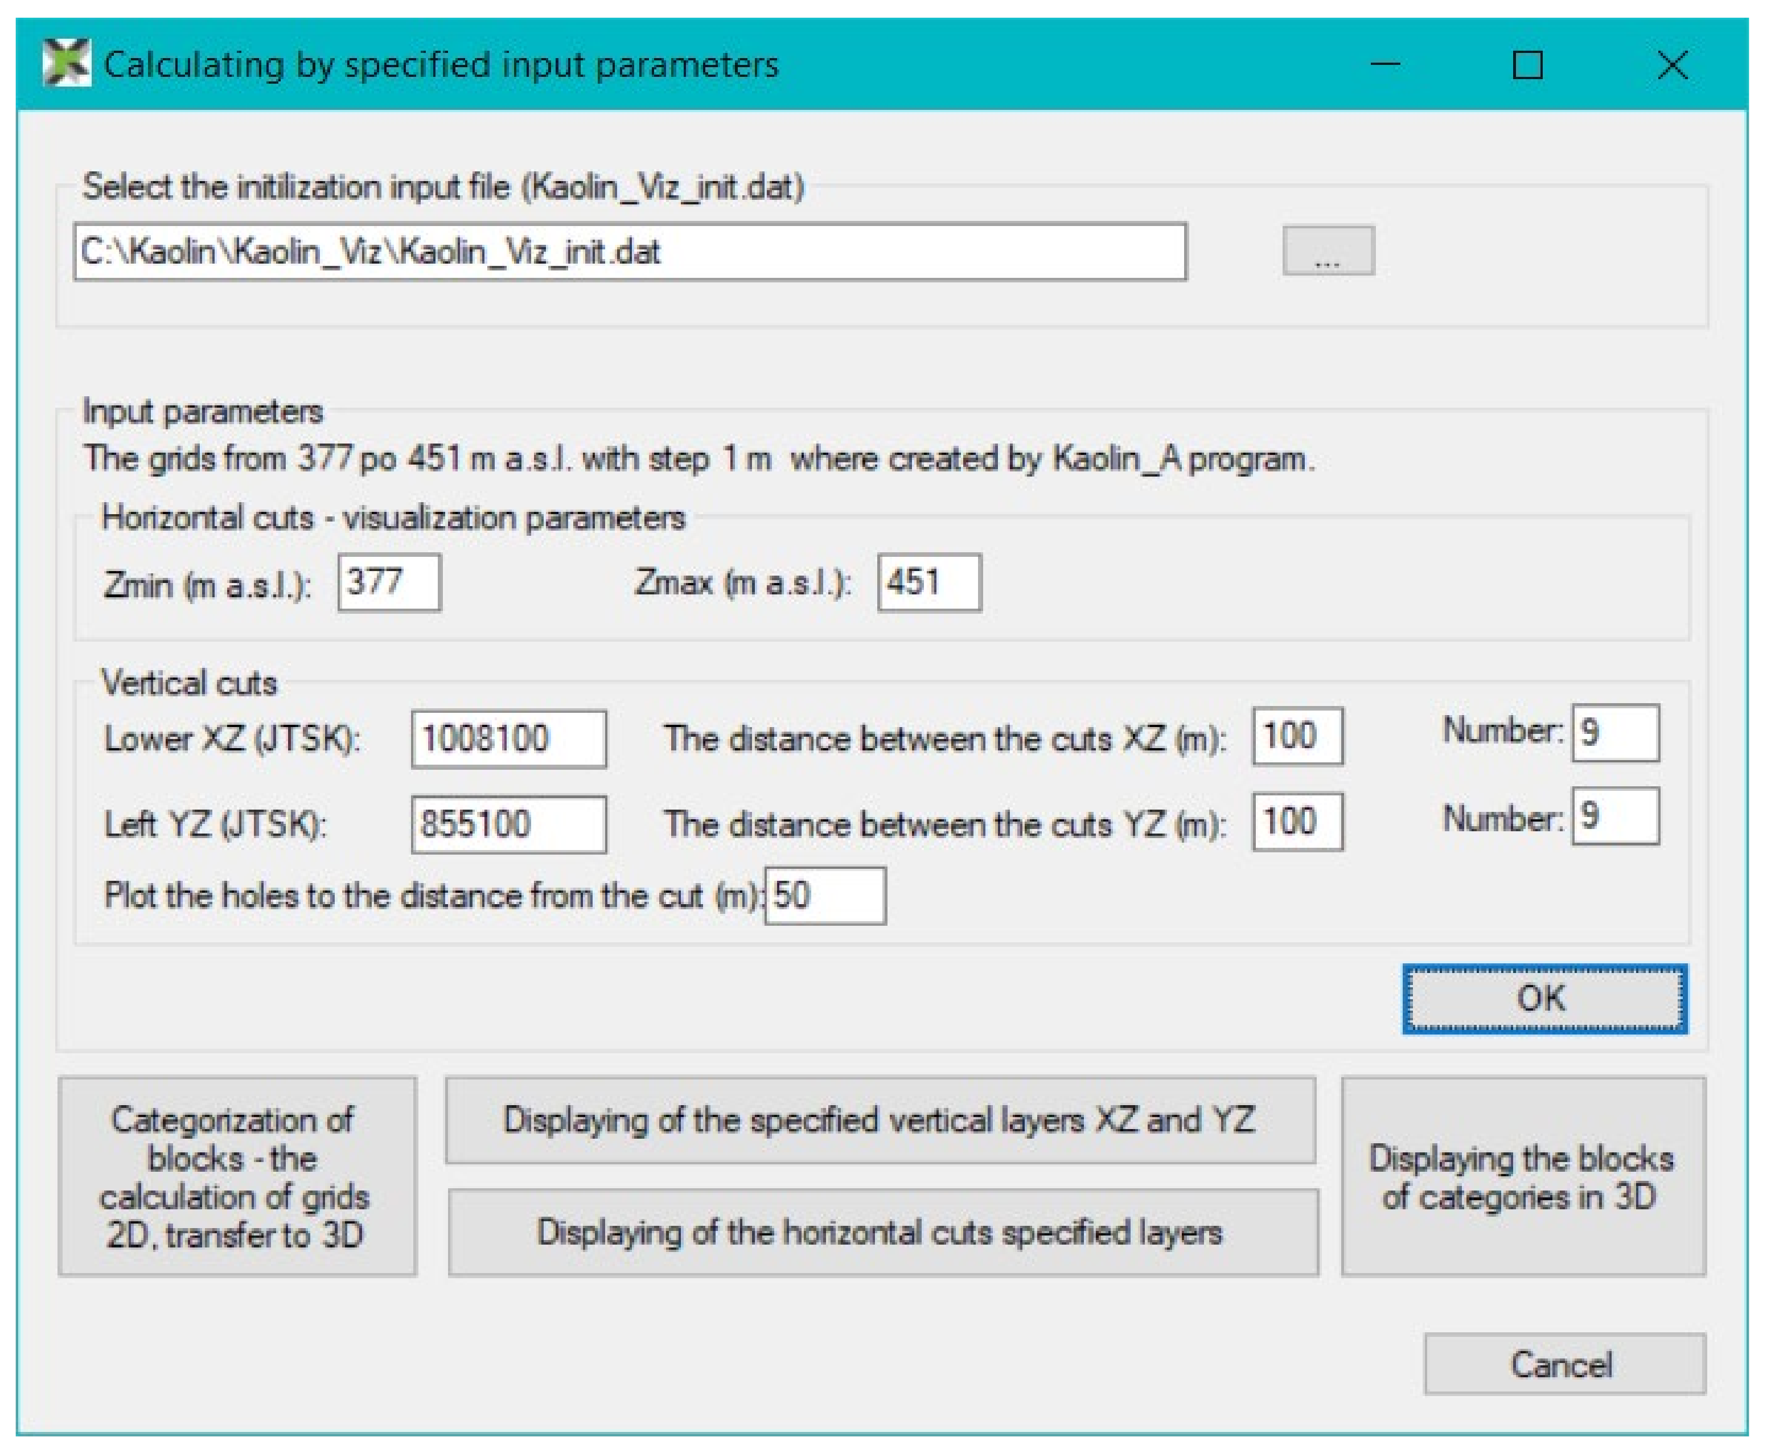The height and width of the screenshot is (1453, 1775).
Task: Click the browse '...' file button
Action: coord(1328,251)
